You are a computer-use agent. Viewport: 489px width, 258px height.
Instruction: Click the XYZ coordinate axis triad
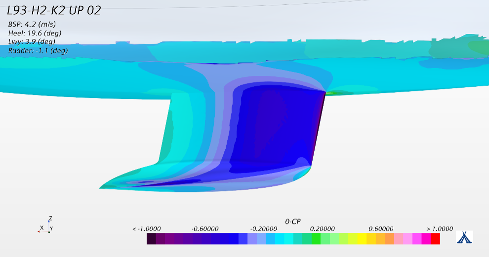coord(45,225)
